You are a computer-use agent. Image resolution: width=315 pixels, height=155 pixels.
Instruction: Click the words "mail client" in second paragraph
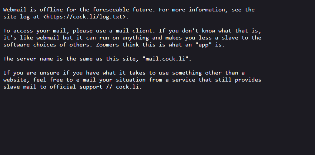(x=134, y=31)
